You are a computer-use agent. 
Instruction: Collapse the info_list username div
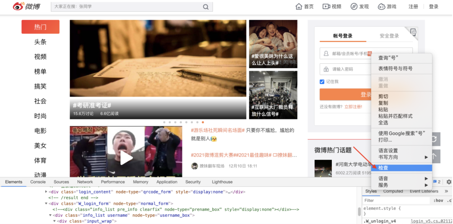(50, 215)
